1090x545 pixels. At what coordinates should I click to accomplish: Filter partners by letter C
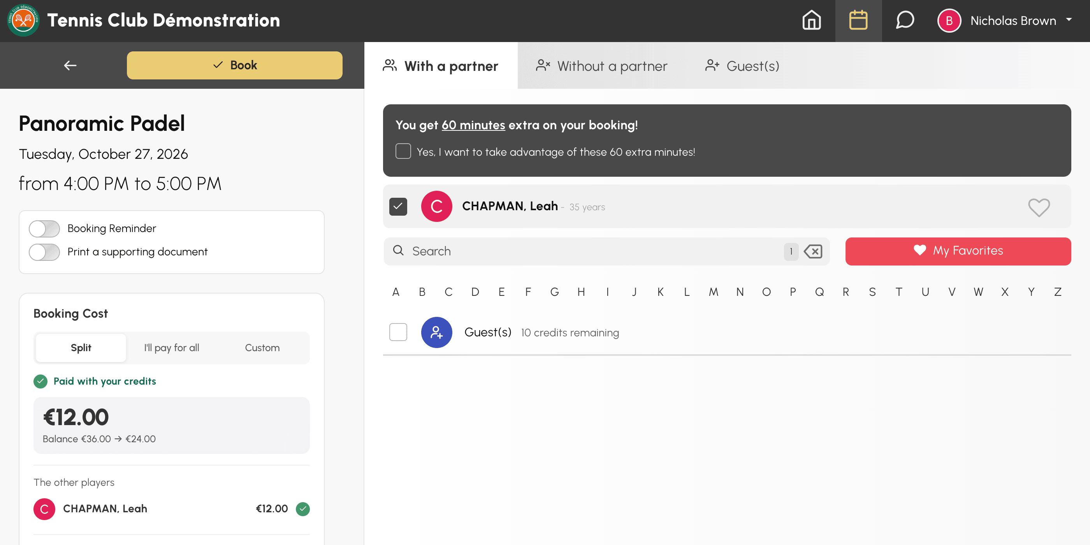pos(448,292)
